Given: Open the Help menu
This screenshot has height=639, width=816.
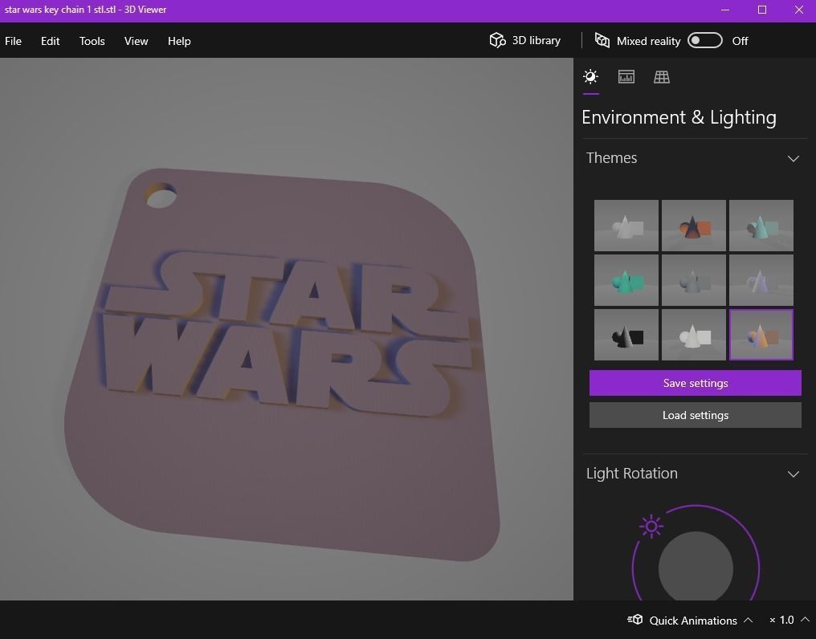Looking at the screenshot, I should (x=179, y=41).
